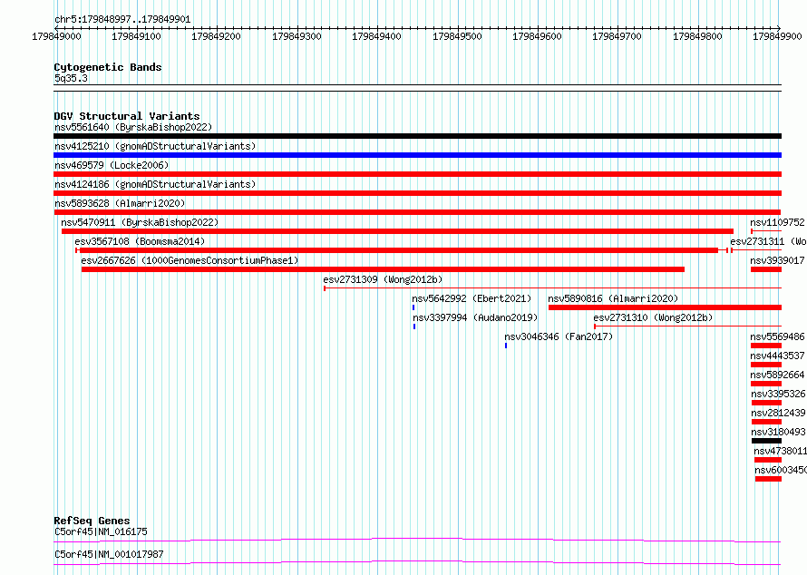Click the thin red line of esv2731310
The image size is (807, 575).
pos(687,326)
